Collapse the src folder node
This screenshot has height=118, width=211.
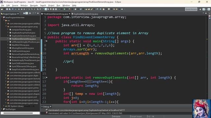4,20
